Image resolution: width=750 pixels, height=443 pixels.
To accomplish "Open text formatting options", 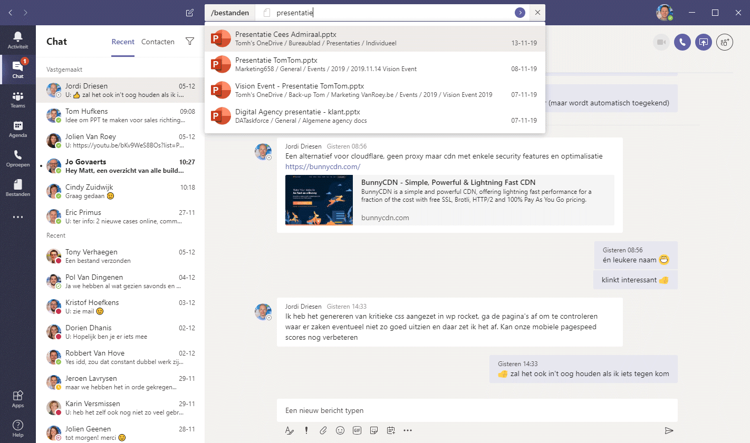I will (289, 430).
